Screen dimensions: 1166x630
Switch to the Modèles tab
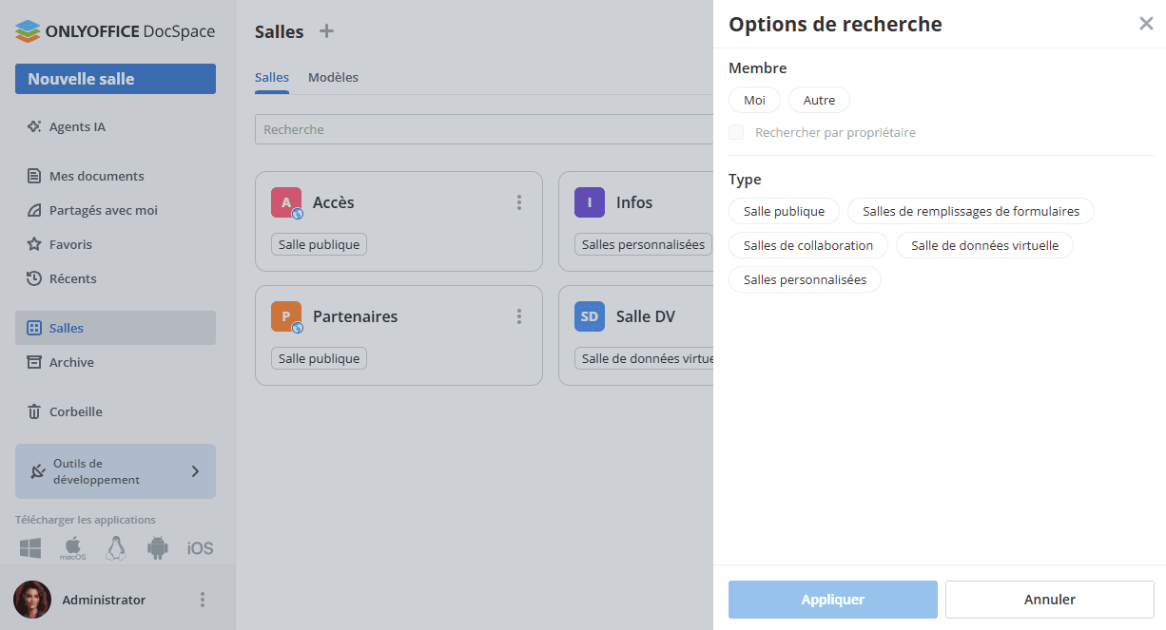[x=333, y=77]
